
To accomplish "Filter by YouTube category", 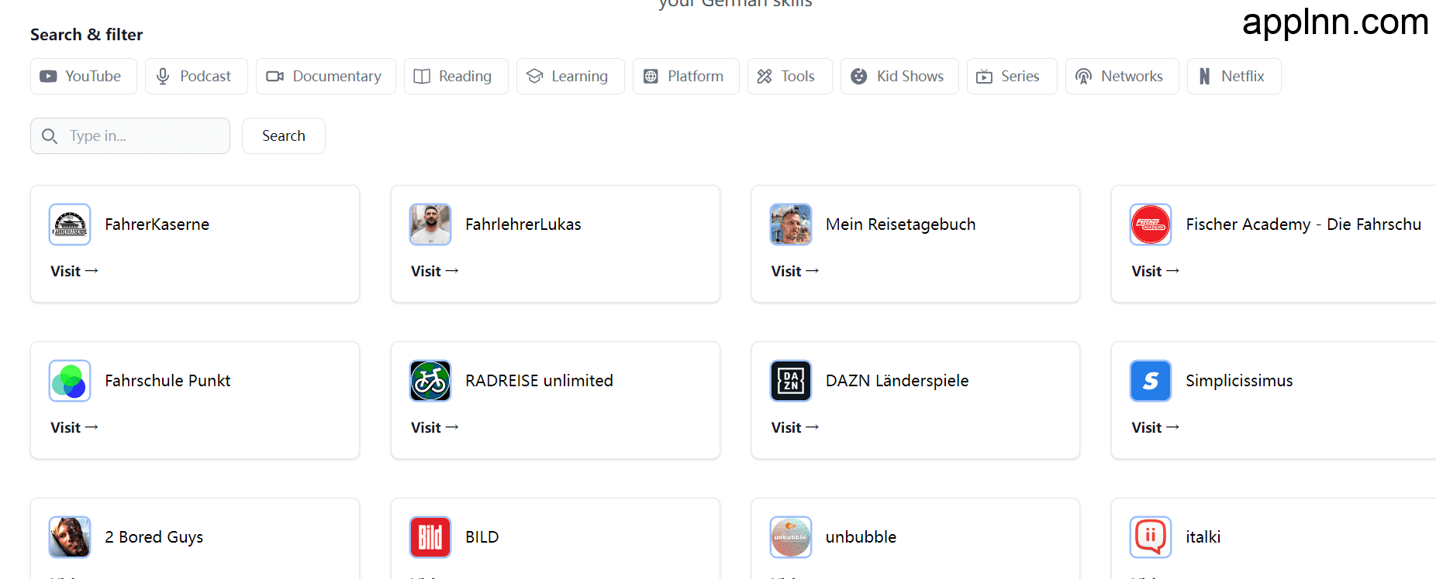I will pyautogui.click(x=84, y=77).
